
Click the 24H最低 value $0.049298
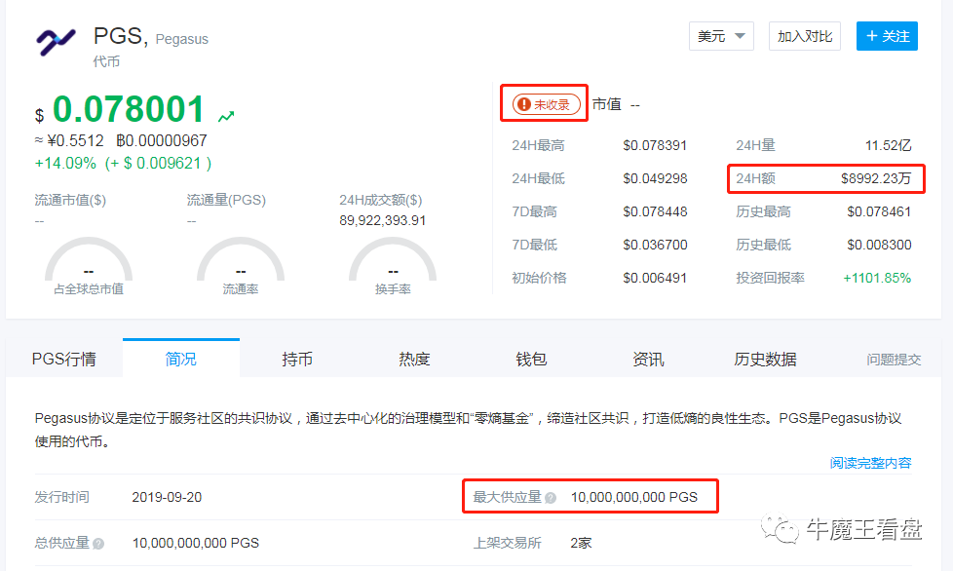[x=655, y=178]
